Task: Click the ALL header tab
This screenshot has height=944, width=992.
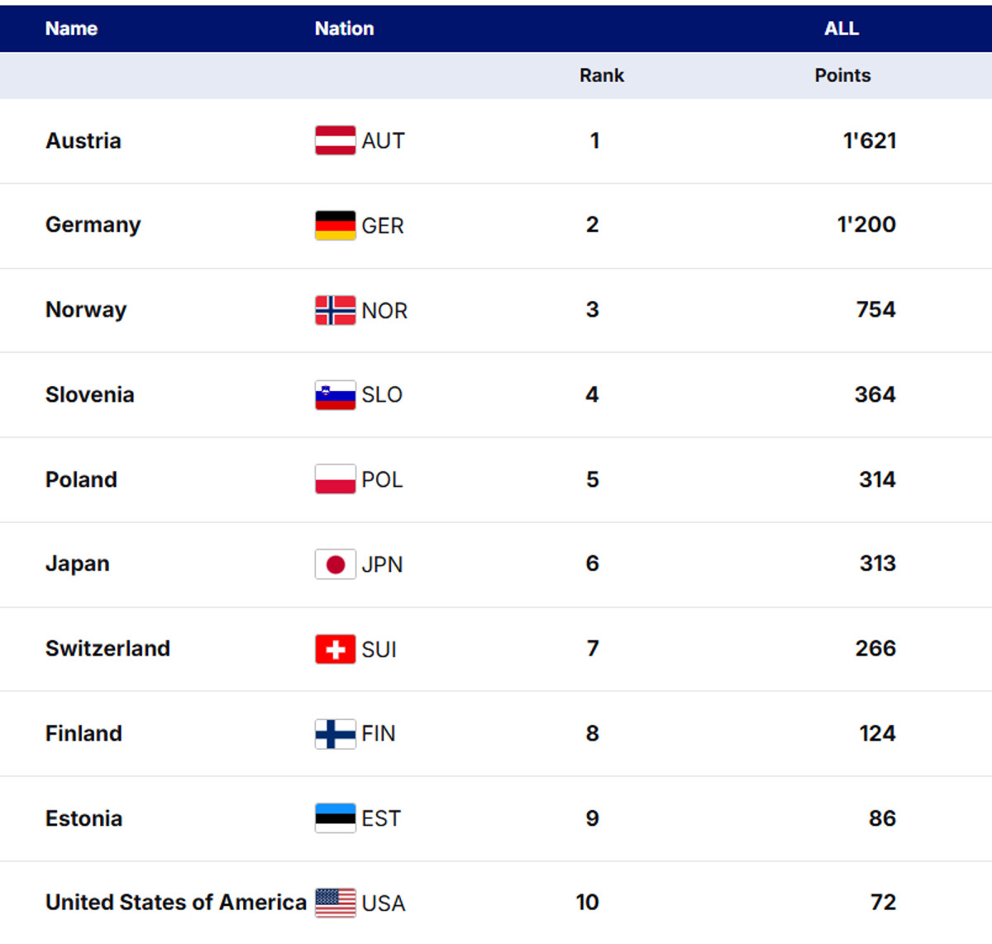Action: (842, 29)
